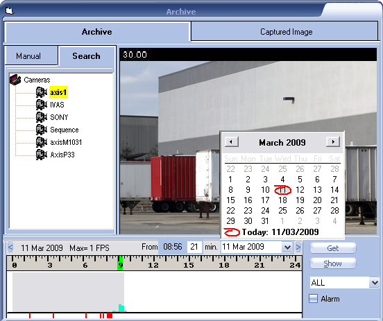
Task: Select March 18 in the calendar
Action: coord(282,200)
